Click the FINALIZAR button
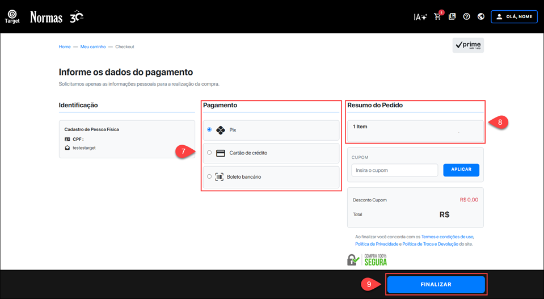 pyautogui.click(x=436, y=284)
